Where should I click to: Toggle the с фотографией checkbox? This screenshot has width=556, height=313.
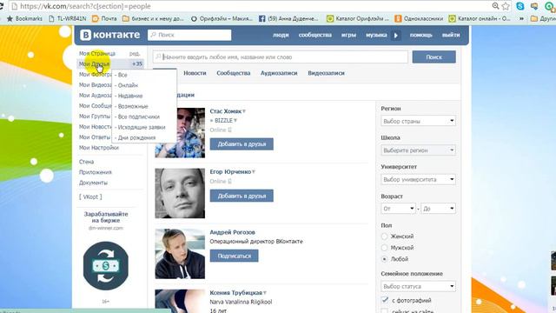[385, 300]
